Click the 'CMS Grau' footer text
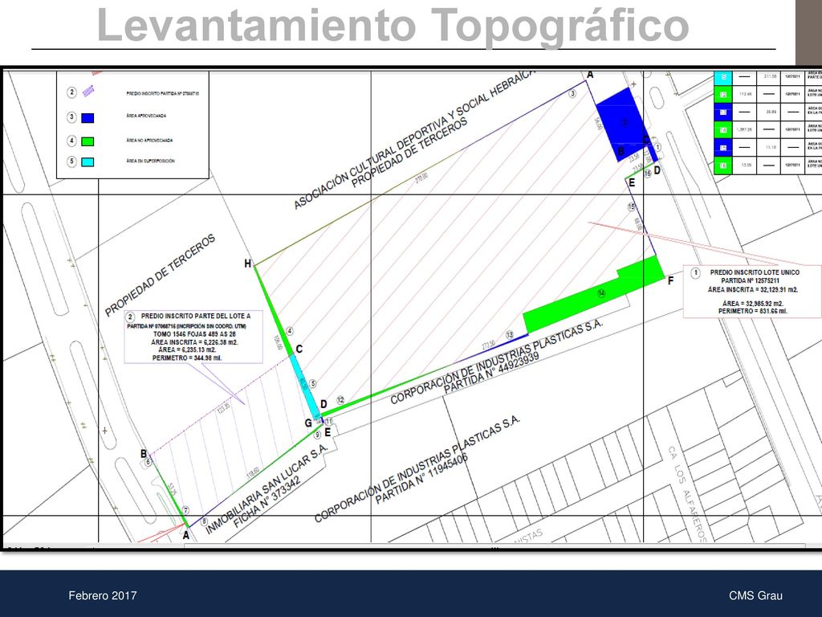The image size is (822, 617). click(755, 595)
